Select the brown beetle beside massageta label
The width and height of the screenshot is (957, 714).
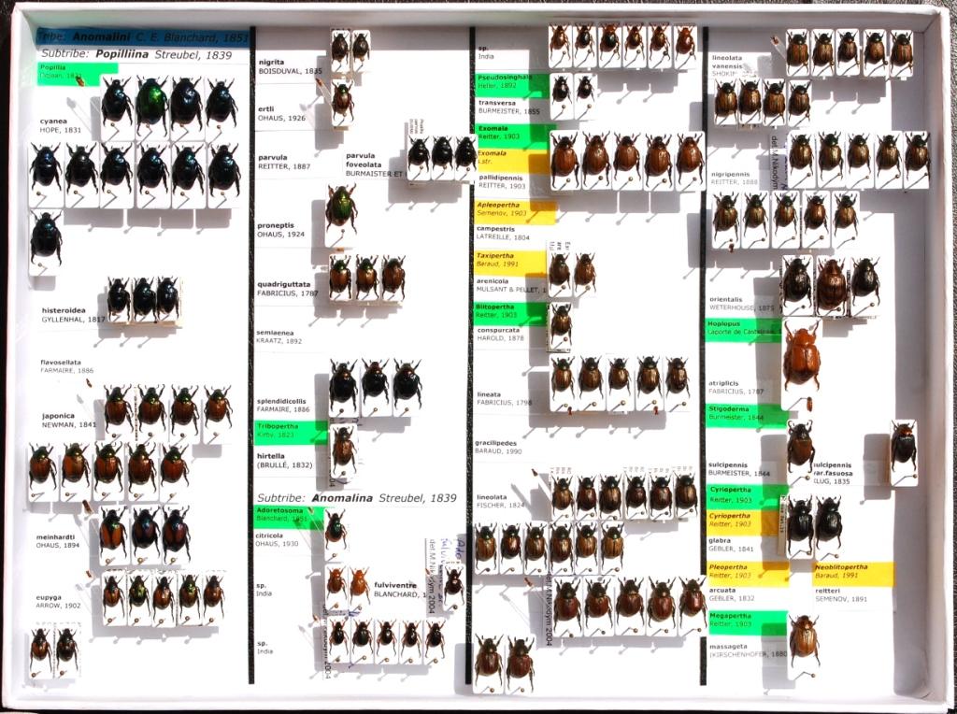(803, 639)
